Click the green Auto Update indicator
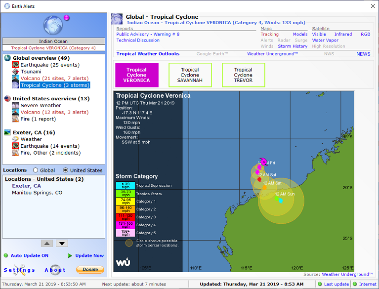The width and height of the screenshot is (379, 289). pyautogui.click(x=6, y=256)
